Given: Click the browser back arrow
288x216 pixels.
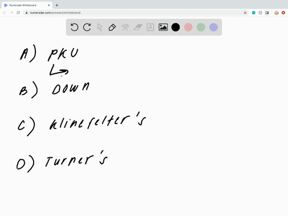Looking at the screenshot, I should click(x=5, y=13).
